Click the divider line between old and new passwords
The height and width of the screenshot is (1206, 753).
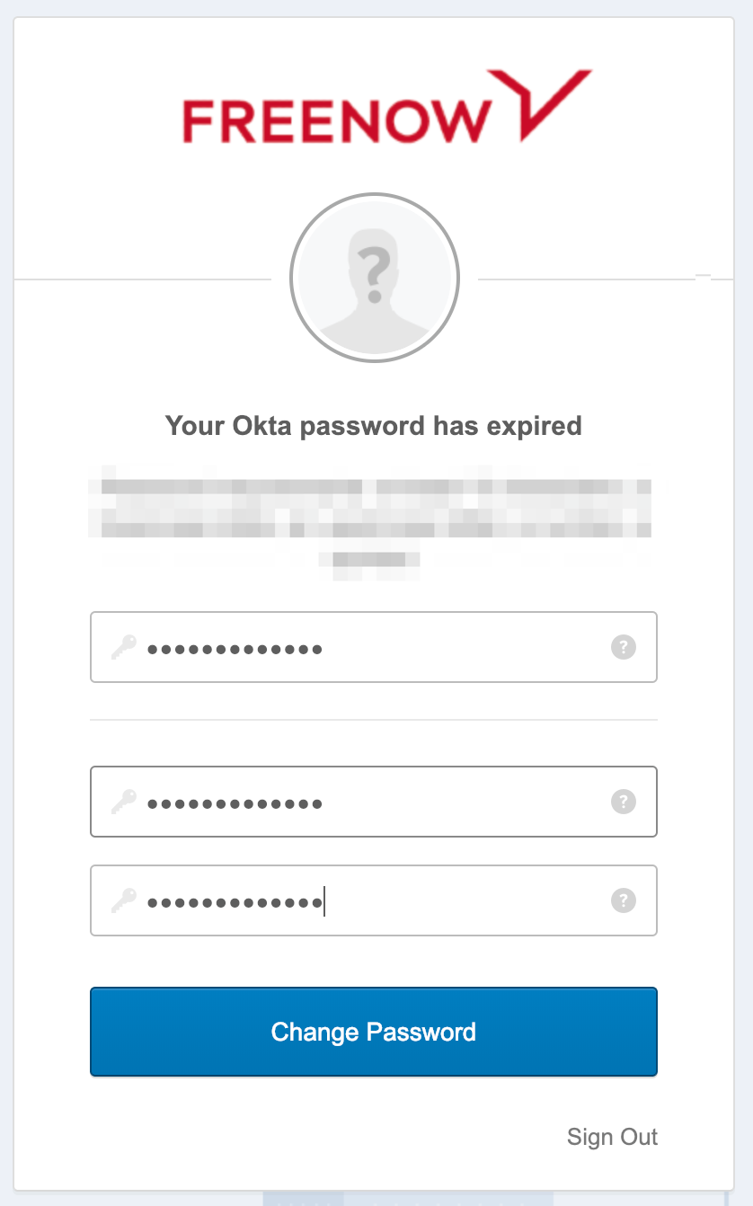pos(374,720)
